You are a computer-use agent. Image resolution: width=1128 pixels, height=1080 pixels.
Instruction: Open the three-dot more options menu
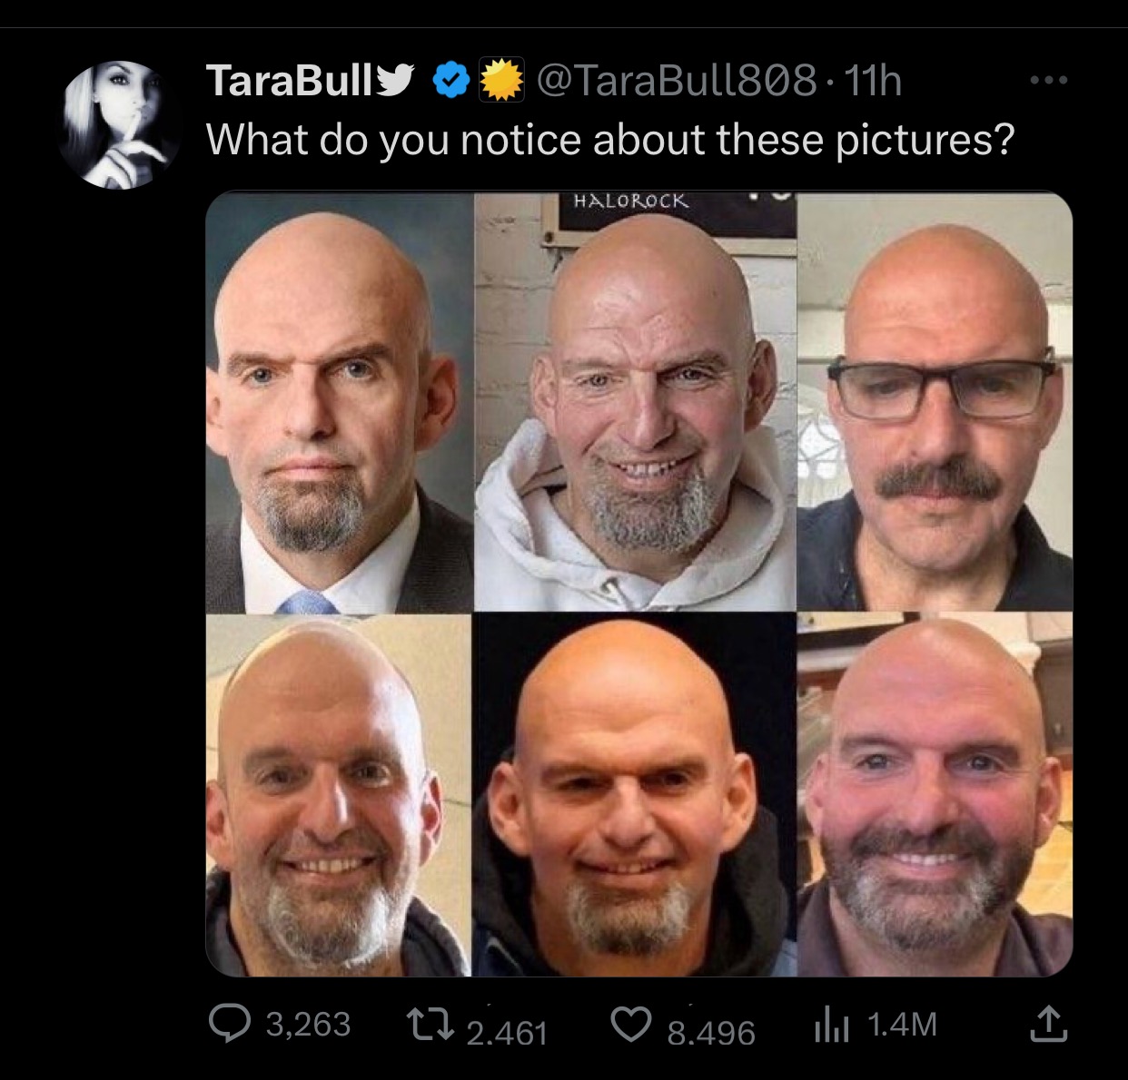1050,81
